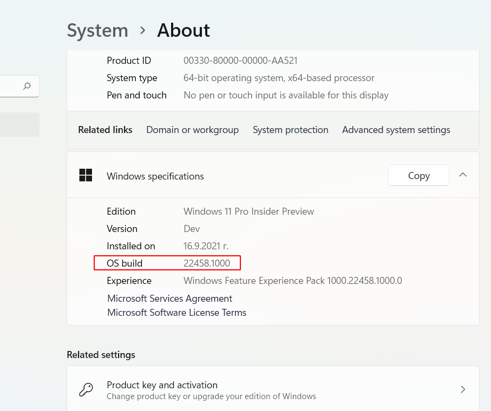
Task: Select the Experience pack value text
Action: pyautogui.click(x=293, y=281)
